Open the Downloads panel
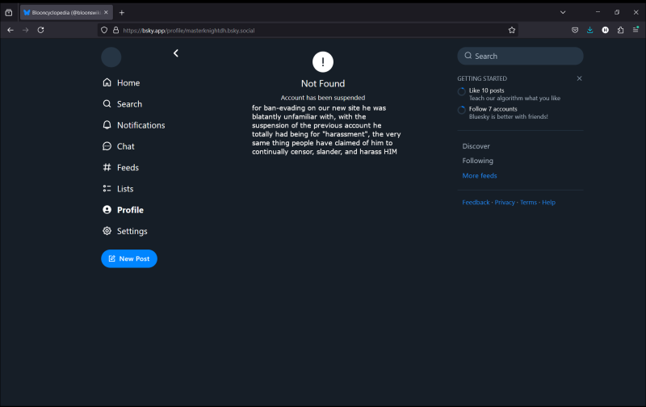The image size is (646, 407). [x=590, y=30]
